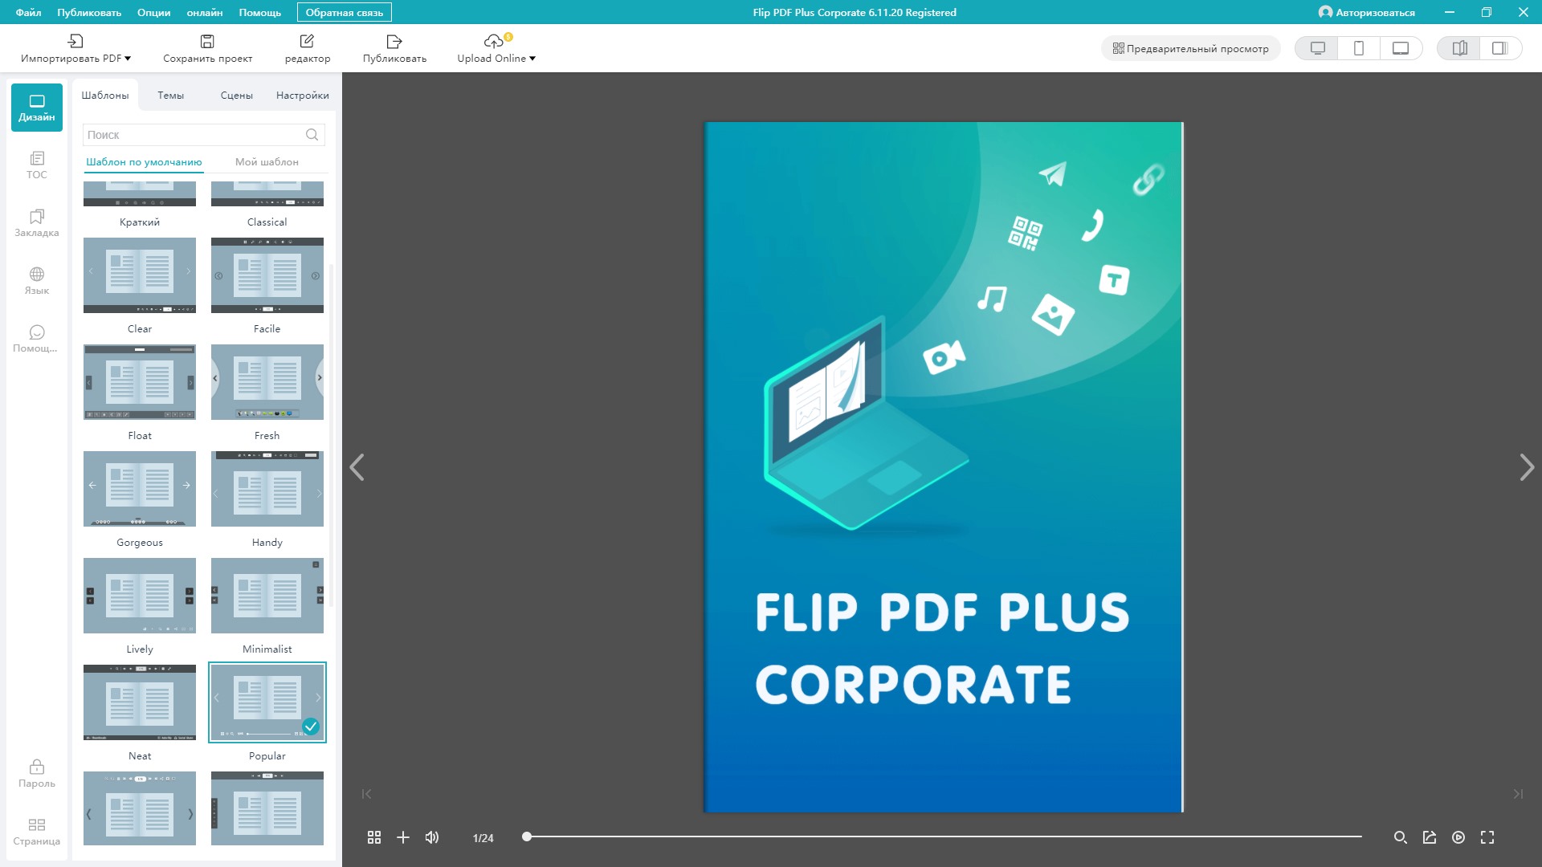Select the Gorgeous template thumbnail
The height and width of the screenshot is (867, 1542).
(140, 489)
